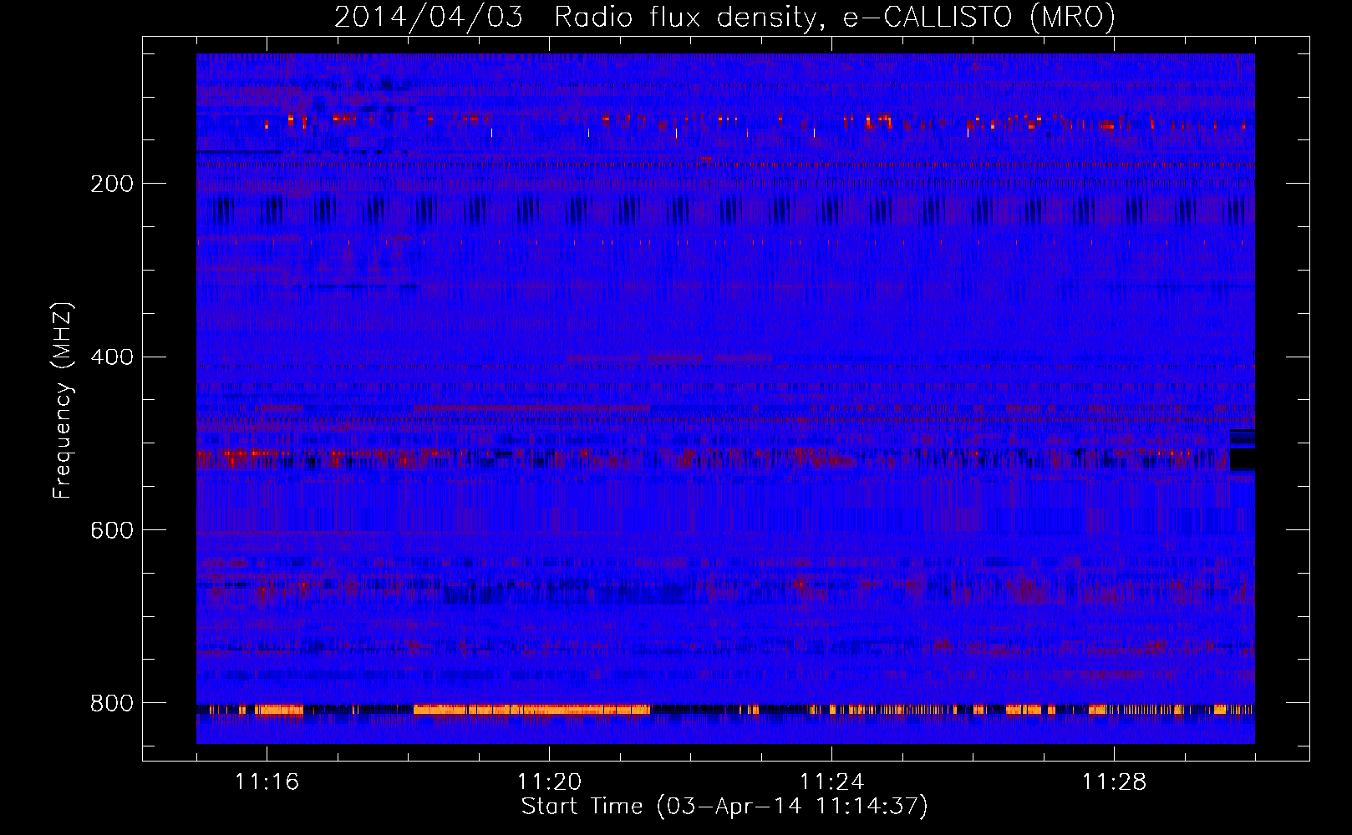The width and height of the screenshot is (1352, 835).
Task: Click the 200 frequency tick label
Action: (x=112, y=184)
